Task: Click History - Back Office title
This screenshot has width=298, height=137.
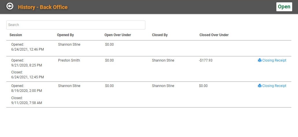Action: click(x=43, y=7)
